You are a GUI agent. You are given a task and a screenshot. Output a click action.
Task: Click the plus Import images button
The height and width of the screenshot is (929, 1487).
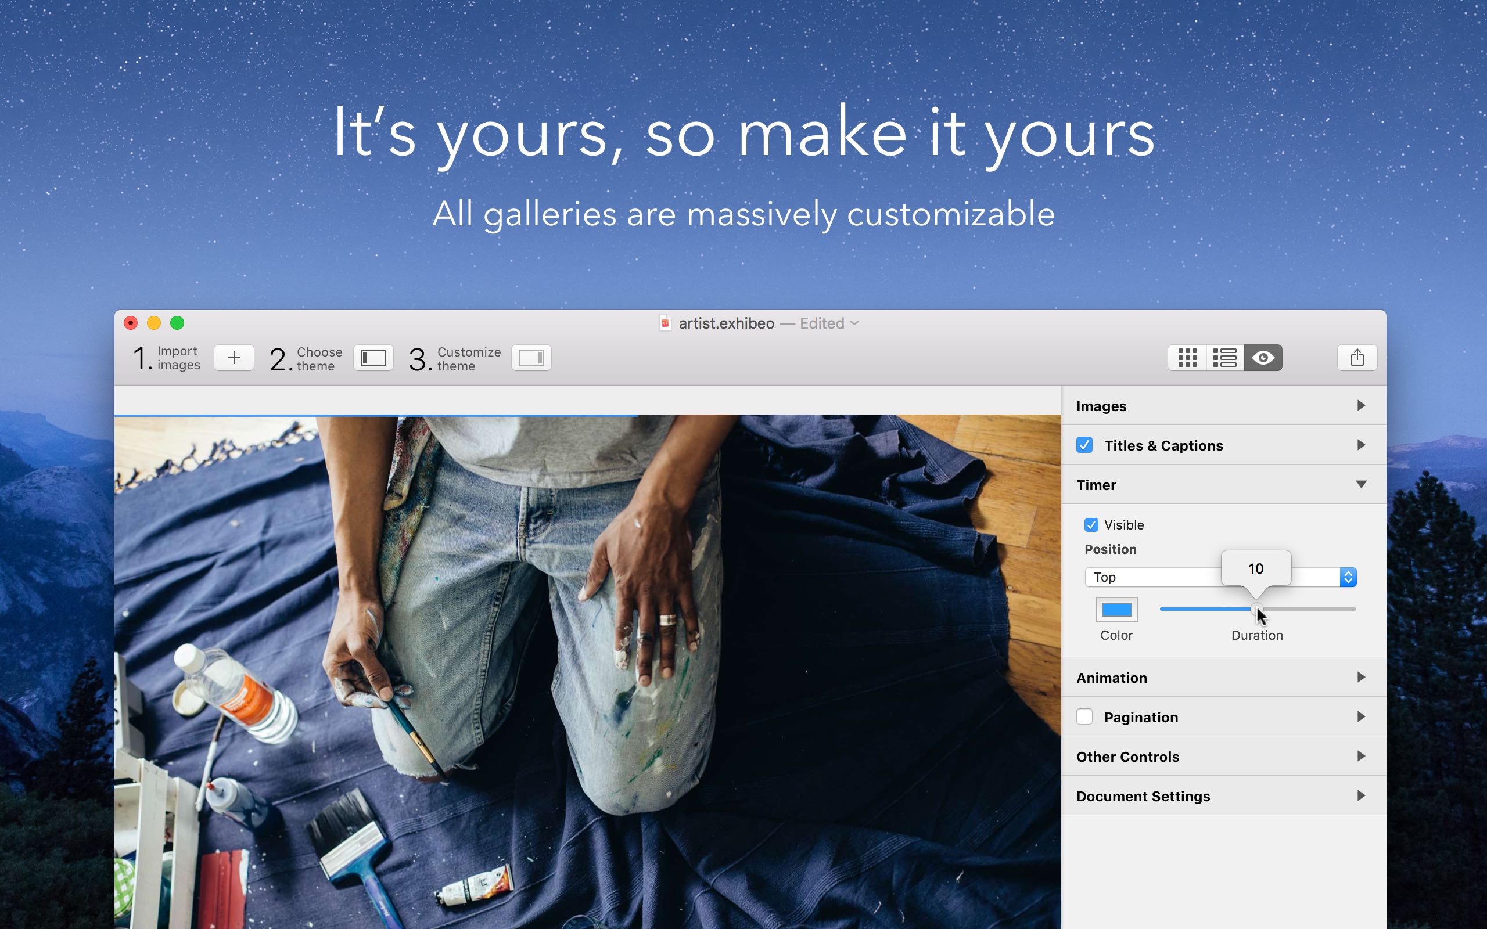pos(234,358)
